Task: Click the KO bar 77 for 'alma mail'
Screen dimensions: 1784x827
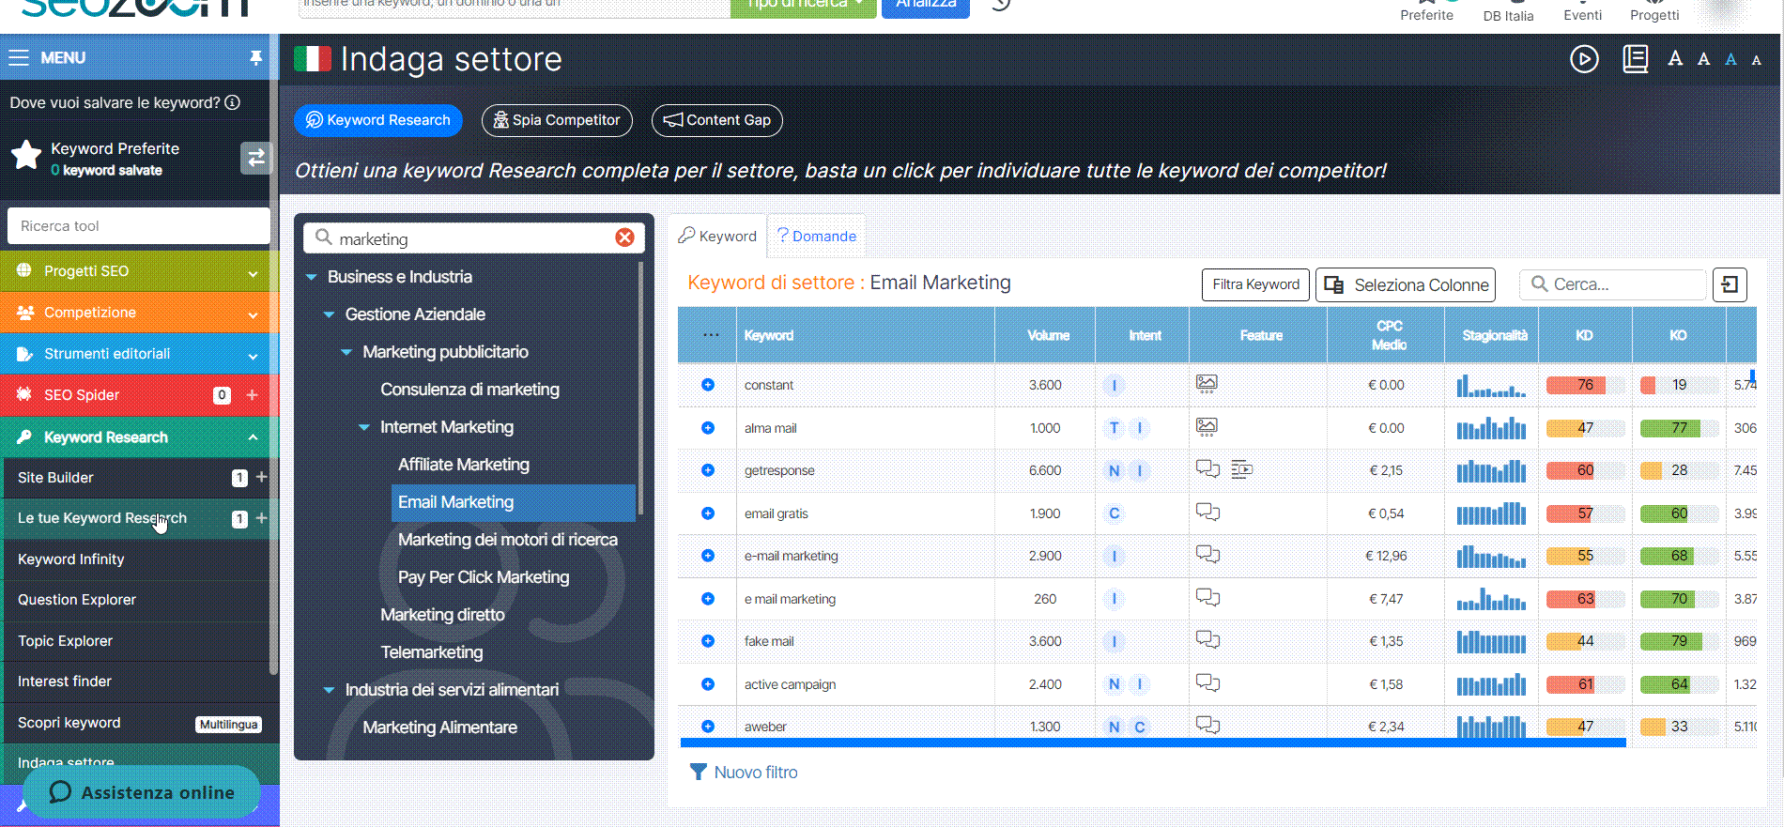Action: [1679, 428]
